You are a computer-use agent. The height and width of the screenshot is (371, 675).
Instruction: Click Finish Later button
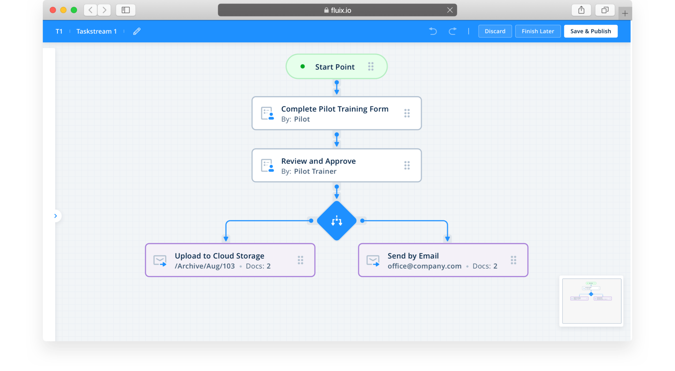tap(538, 31)
